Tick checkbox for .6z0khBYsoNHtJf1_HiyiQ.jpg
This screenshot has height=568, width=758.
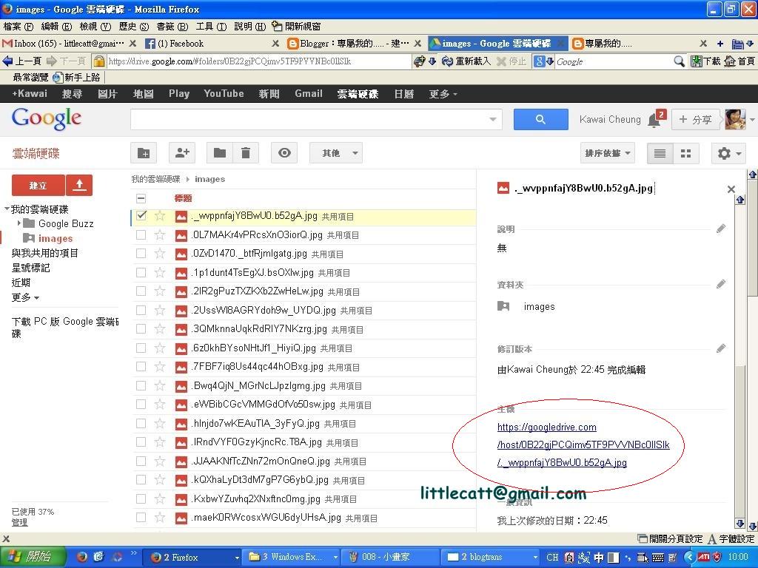[x=141, y=348]
